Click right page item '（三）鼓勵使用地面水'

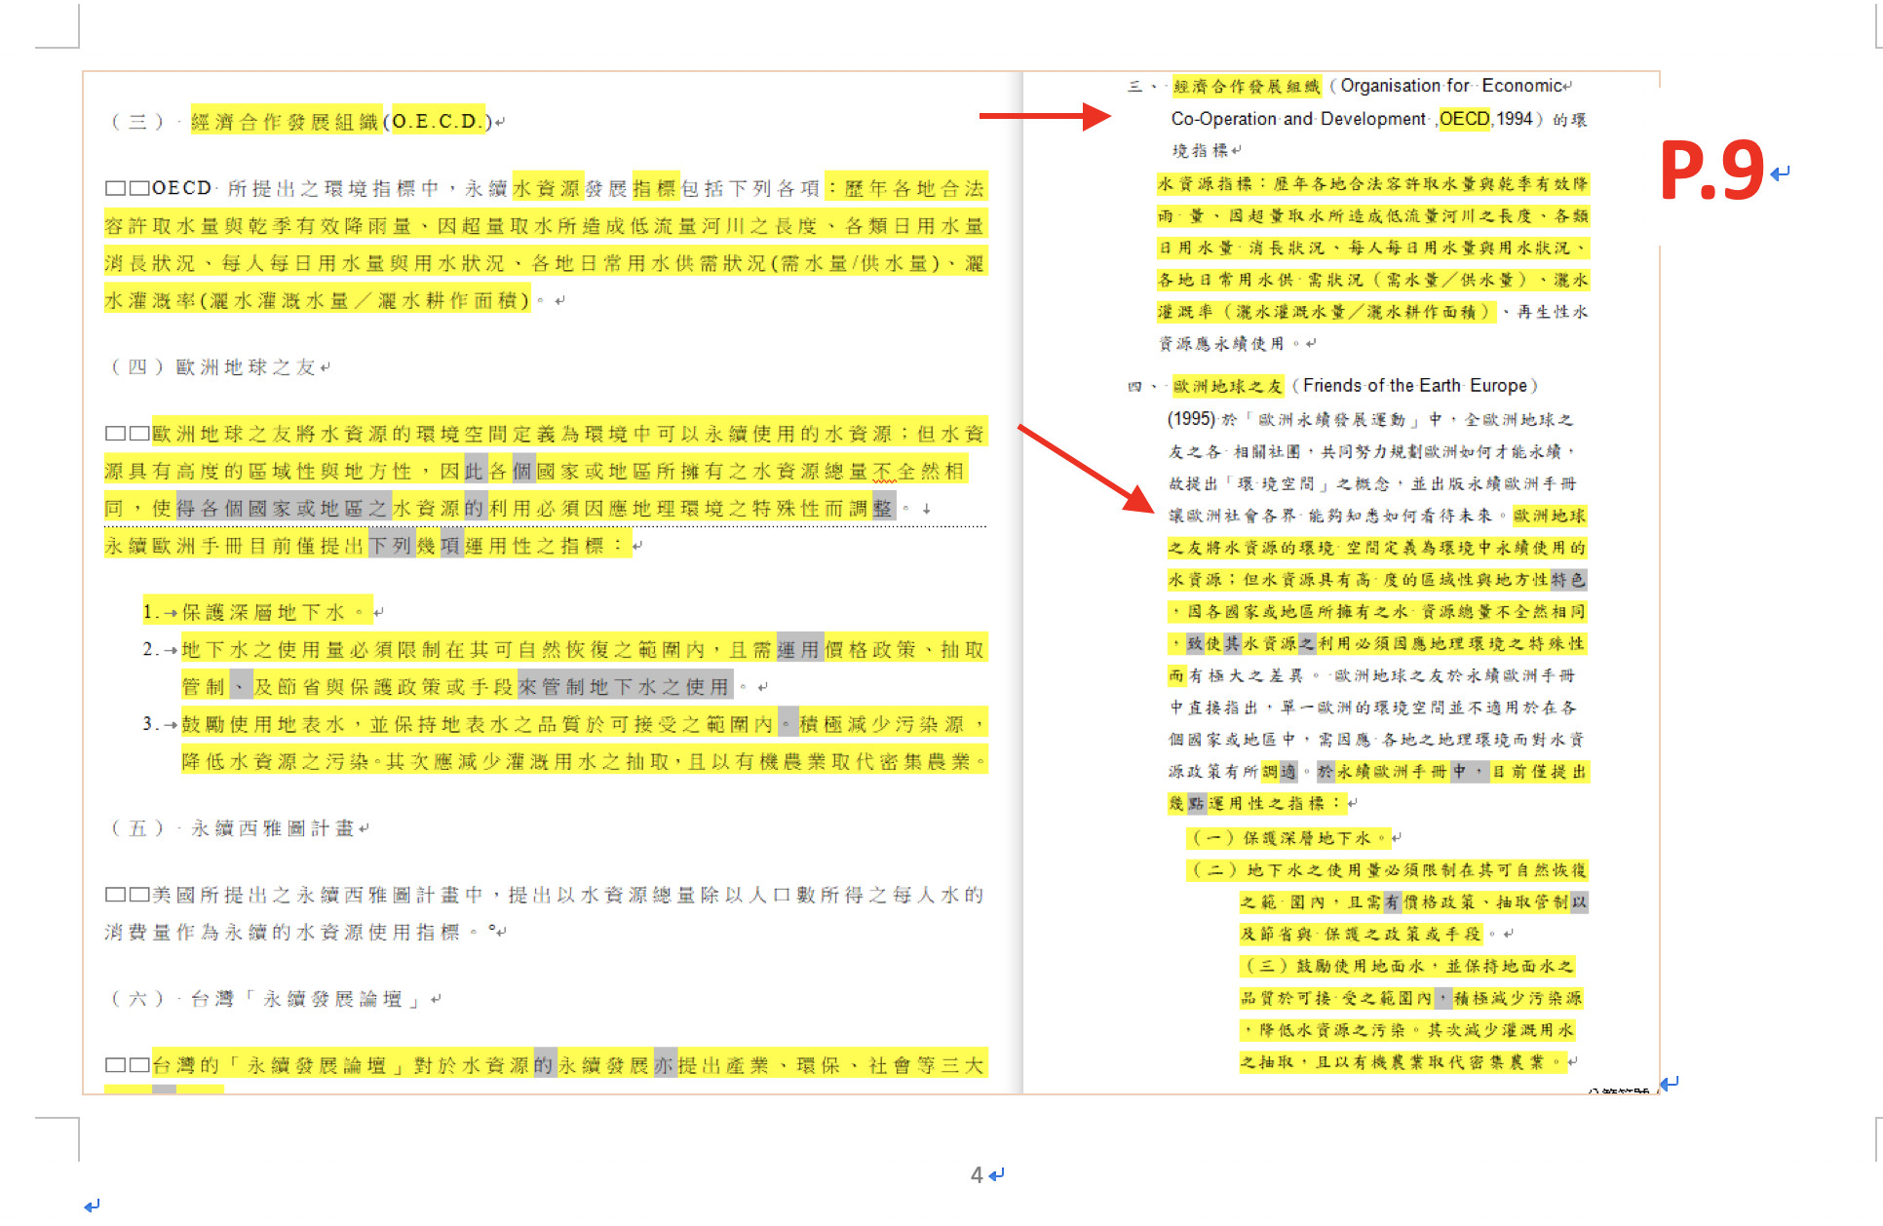[x=1406, y=967]
